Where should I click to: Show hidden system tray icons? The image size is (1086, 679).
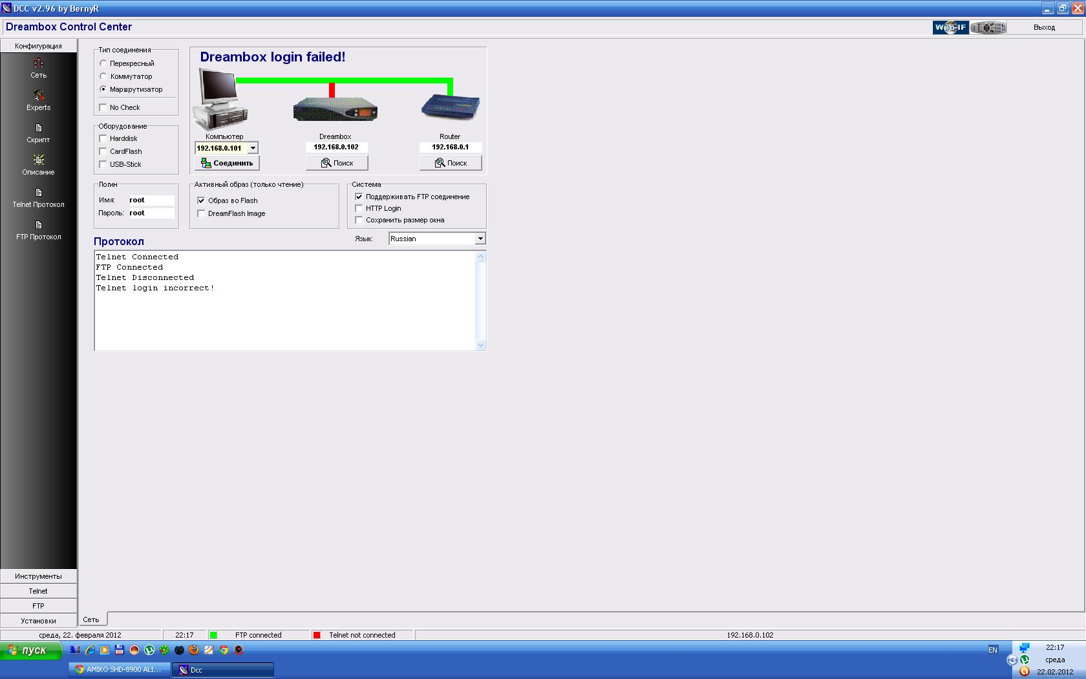click(x=1012, y=660)
